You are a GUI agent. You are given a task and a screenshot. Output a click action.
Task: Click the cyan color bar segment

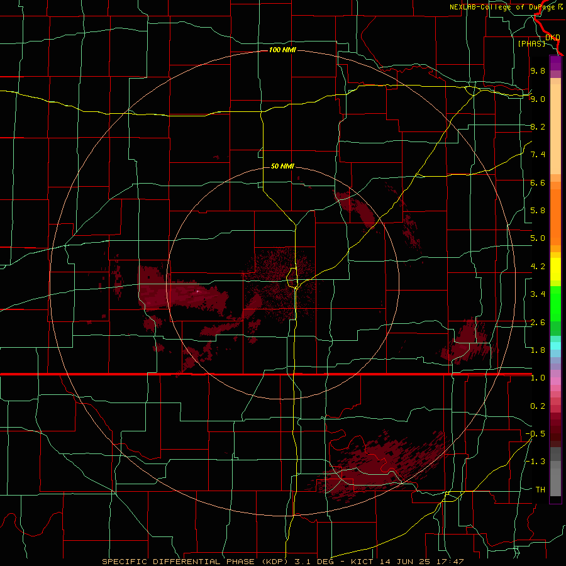pyautogui.click(x=555, y=346)
